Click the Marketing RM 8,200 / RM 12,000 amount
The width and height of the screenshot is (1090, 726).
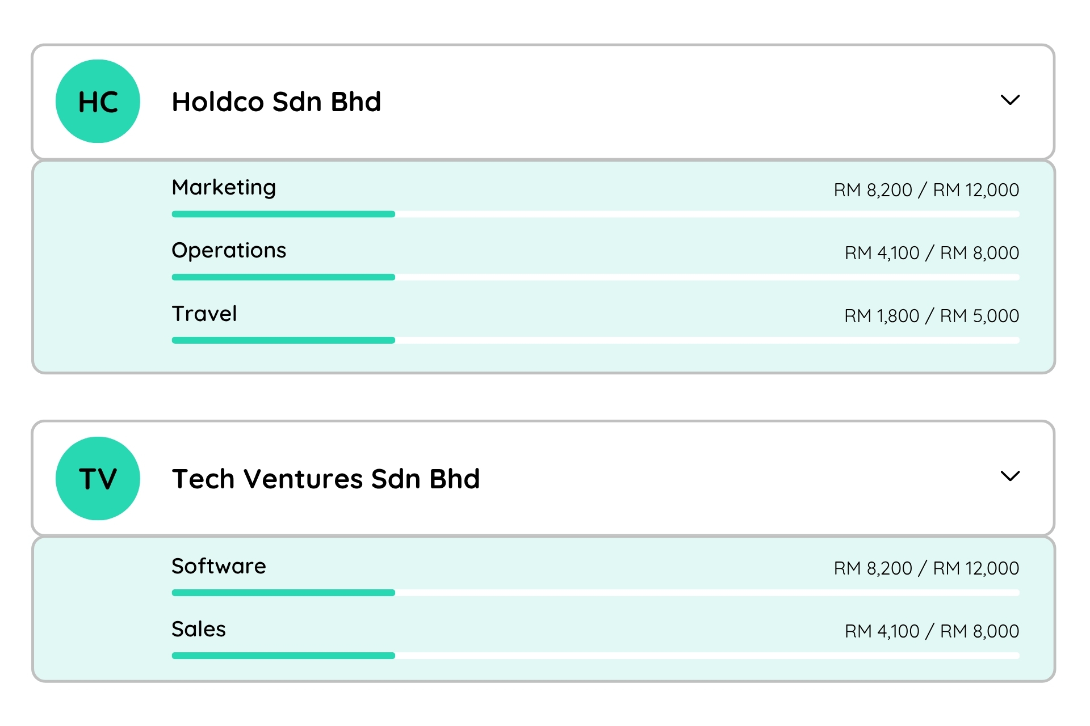coord(926,190)
